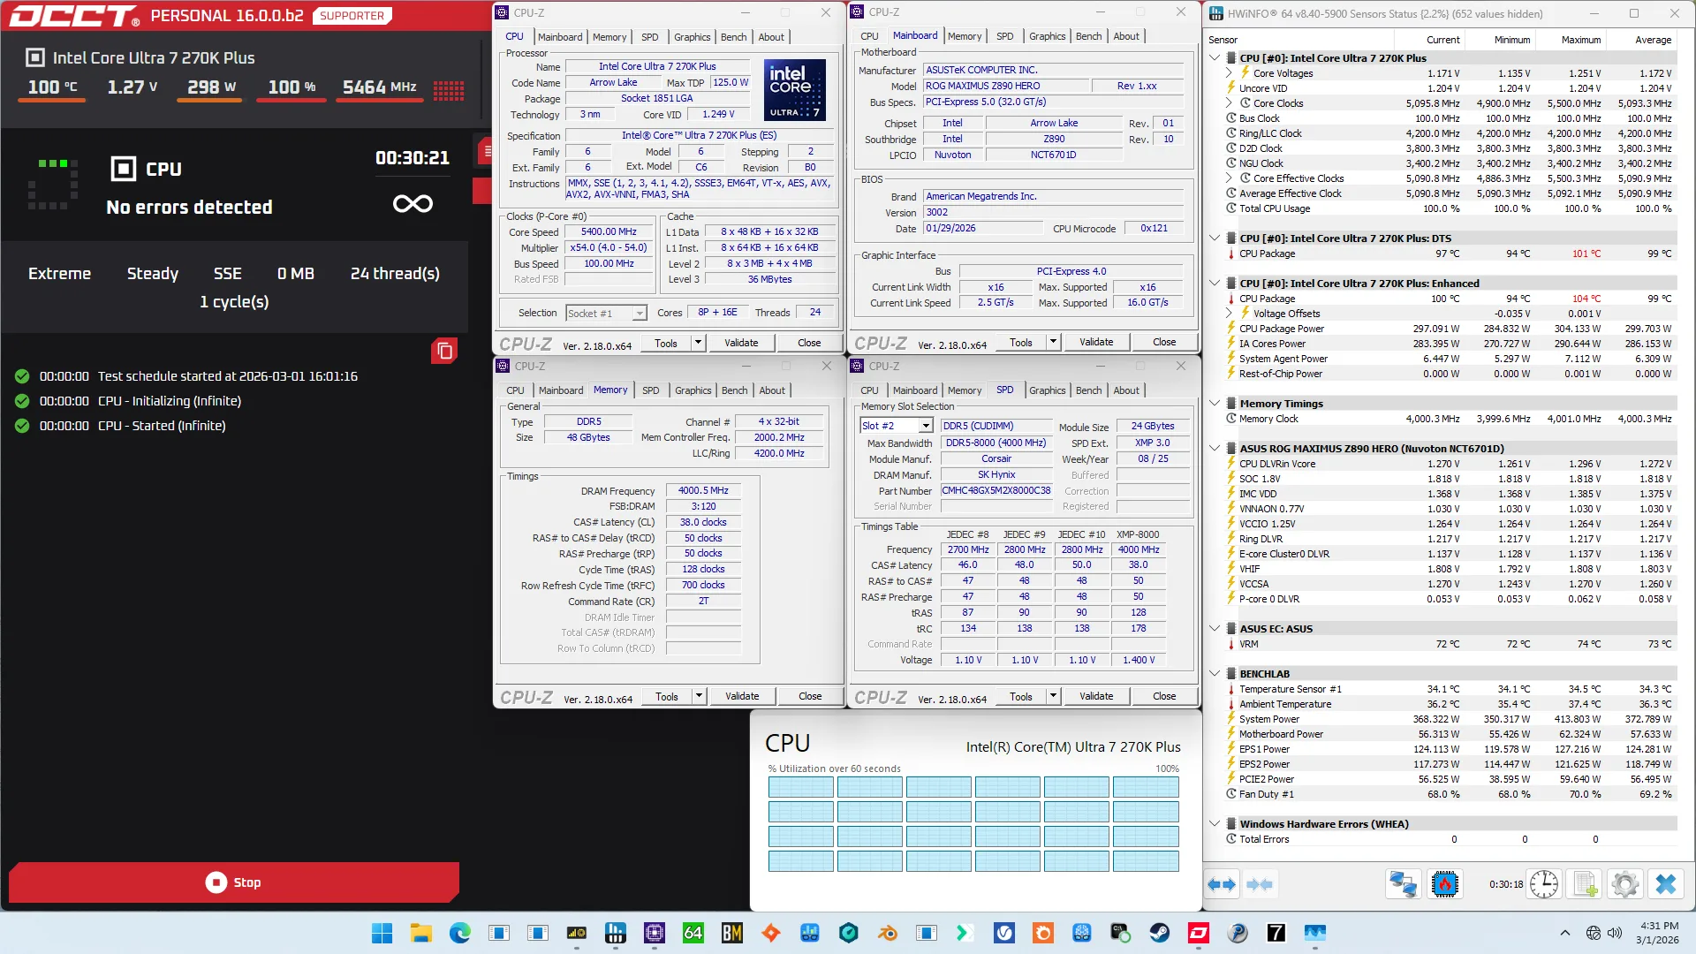Collapse the Memory Timings sensor group

click(1215, 404)
